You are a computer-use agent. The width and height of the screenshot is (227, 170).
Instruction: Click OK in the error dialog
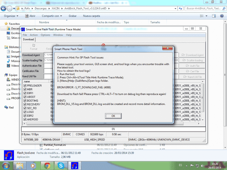[x=113, y=116]
